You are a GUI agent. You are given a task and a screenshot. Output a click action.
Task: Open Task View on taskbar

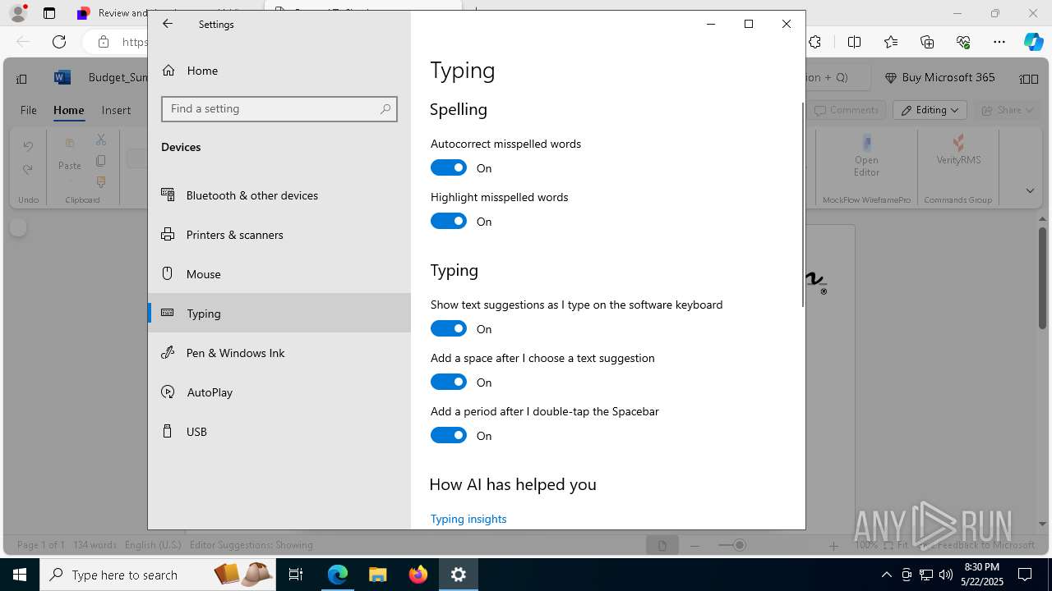pos(297,575)
